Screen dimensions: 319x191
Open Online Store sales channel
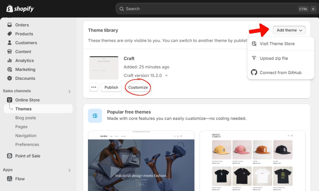click(28, 100)
